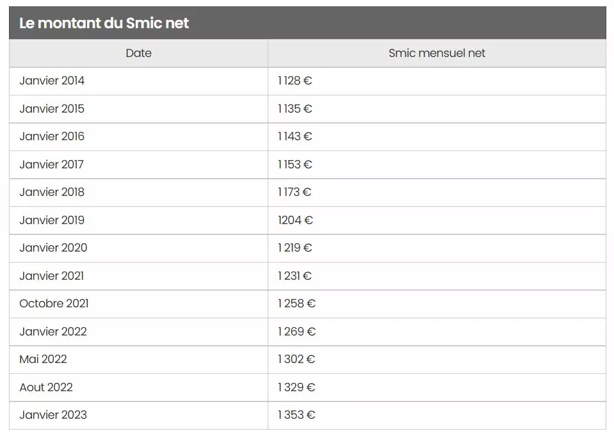614x438 pixels.
Task: Select the 'Smic mensuel net' column header
Action: click(x=437, y=53)
